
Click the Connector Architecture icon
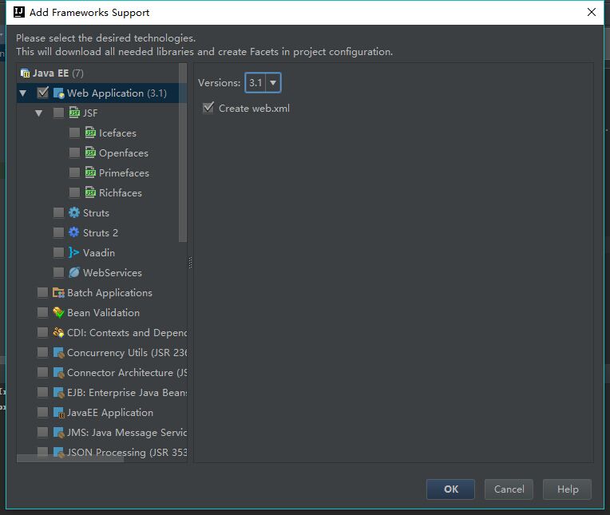click(x=58, y=372)
